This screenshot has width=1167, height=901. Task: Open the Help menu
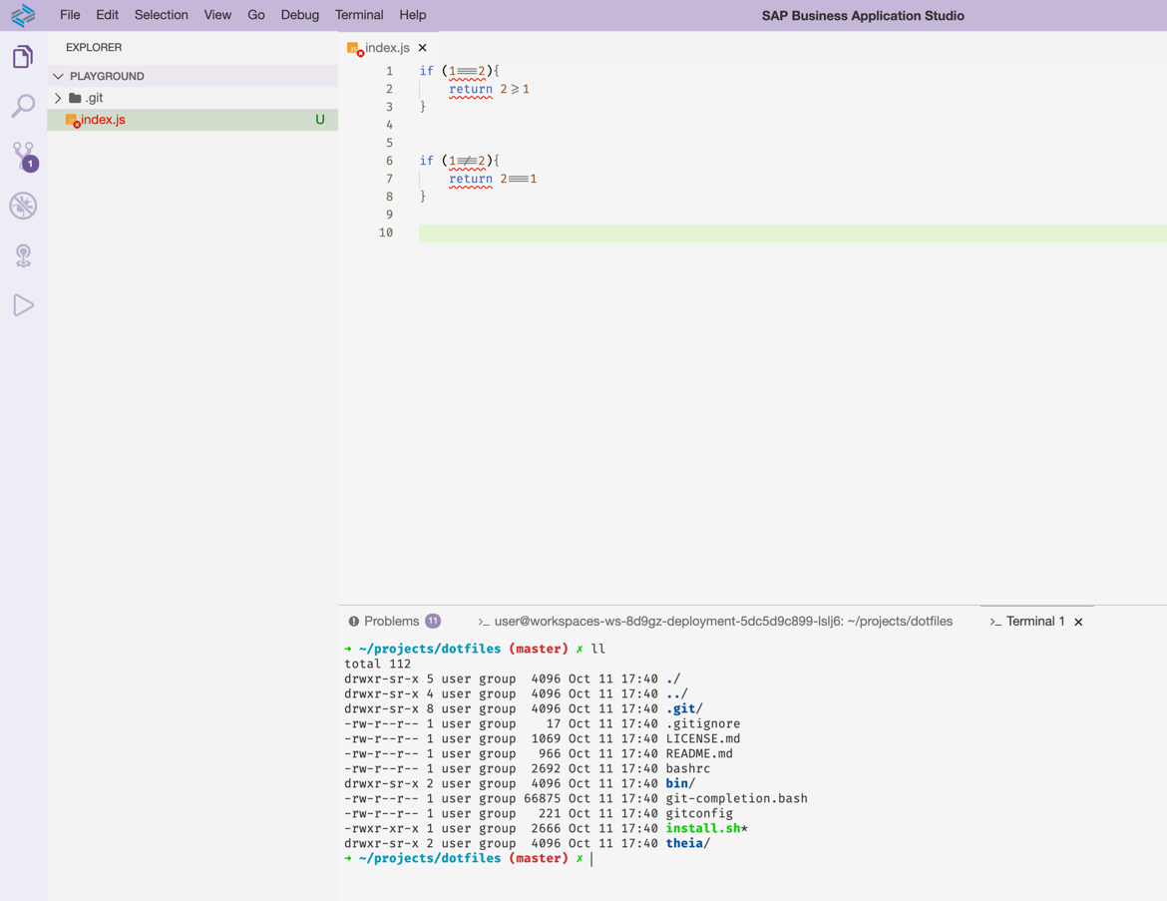[412, 15]
